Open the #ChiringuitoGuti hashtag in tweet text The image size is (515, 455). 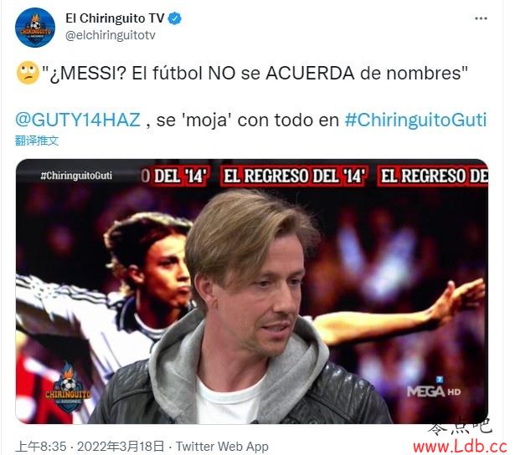click(x=415, y=120)
